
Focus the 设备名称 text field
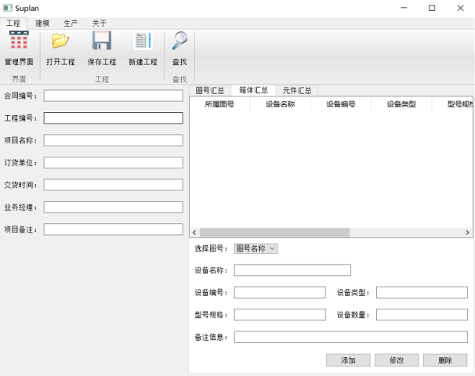(x=292, y=270)
